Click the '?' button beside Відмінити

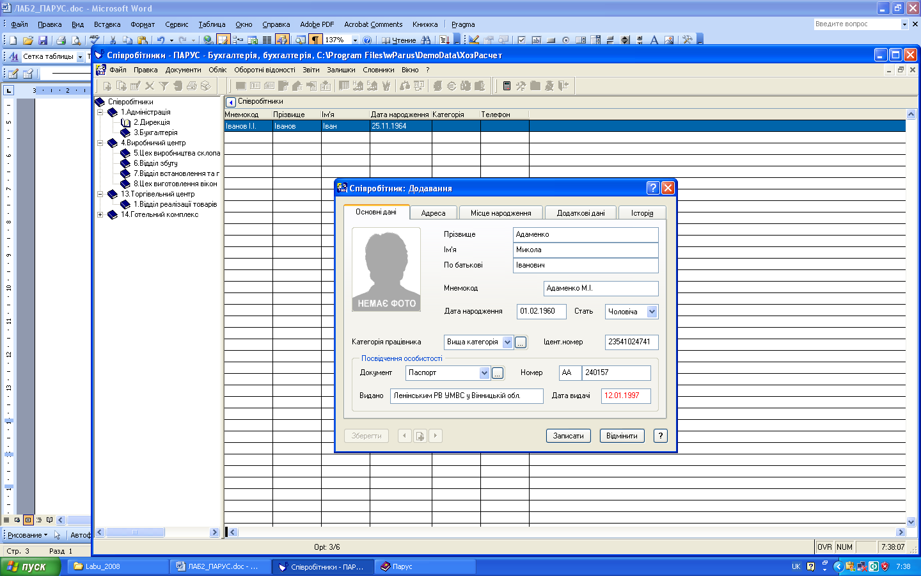click(x=660, y=436)
